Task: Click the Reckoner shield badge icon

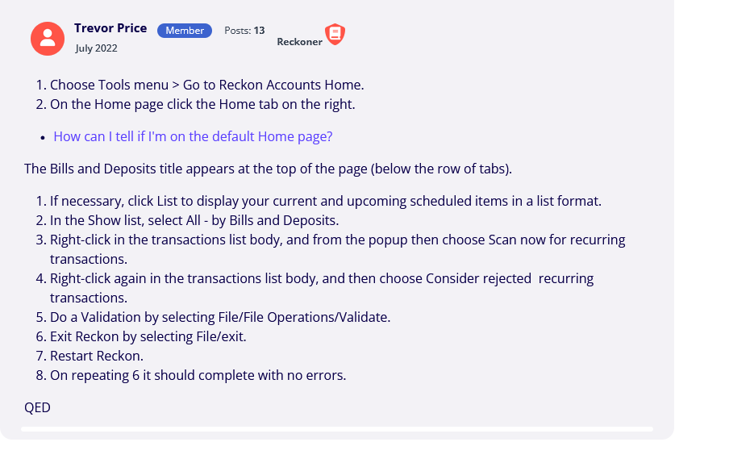Action: (x=335, y=34)
